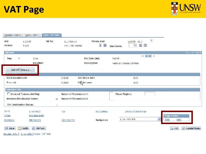Image resolution: width=206 pixels, height=154 pixels.
Task: Open the Navigation dropdown showing Line - VAT Info
Action: [140, 119]
